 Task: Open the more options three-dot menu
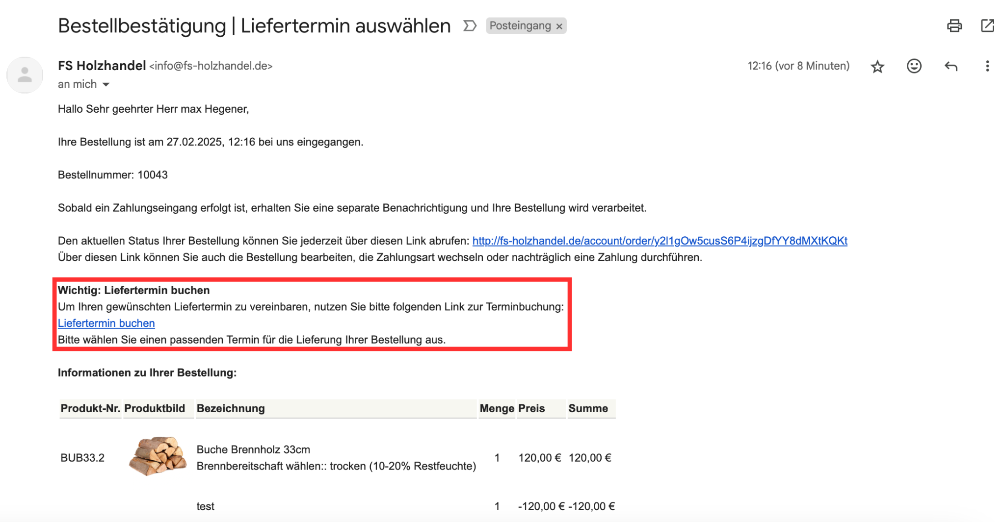[x=987, y=66]
